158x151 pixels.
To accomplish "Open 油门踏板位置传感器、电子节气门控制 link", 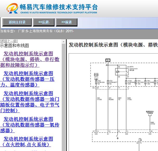I will (x=30, y=102).
